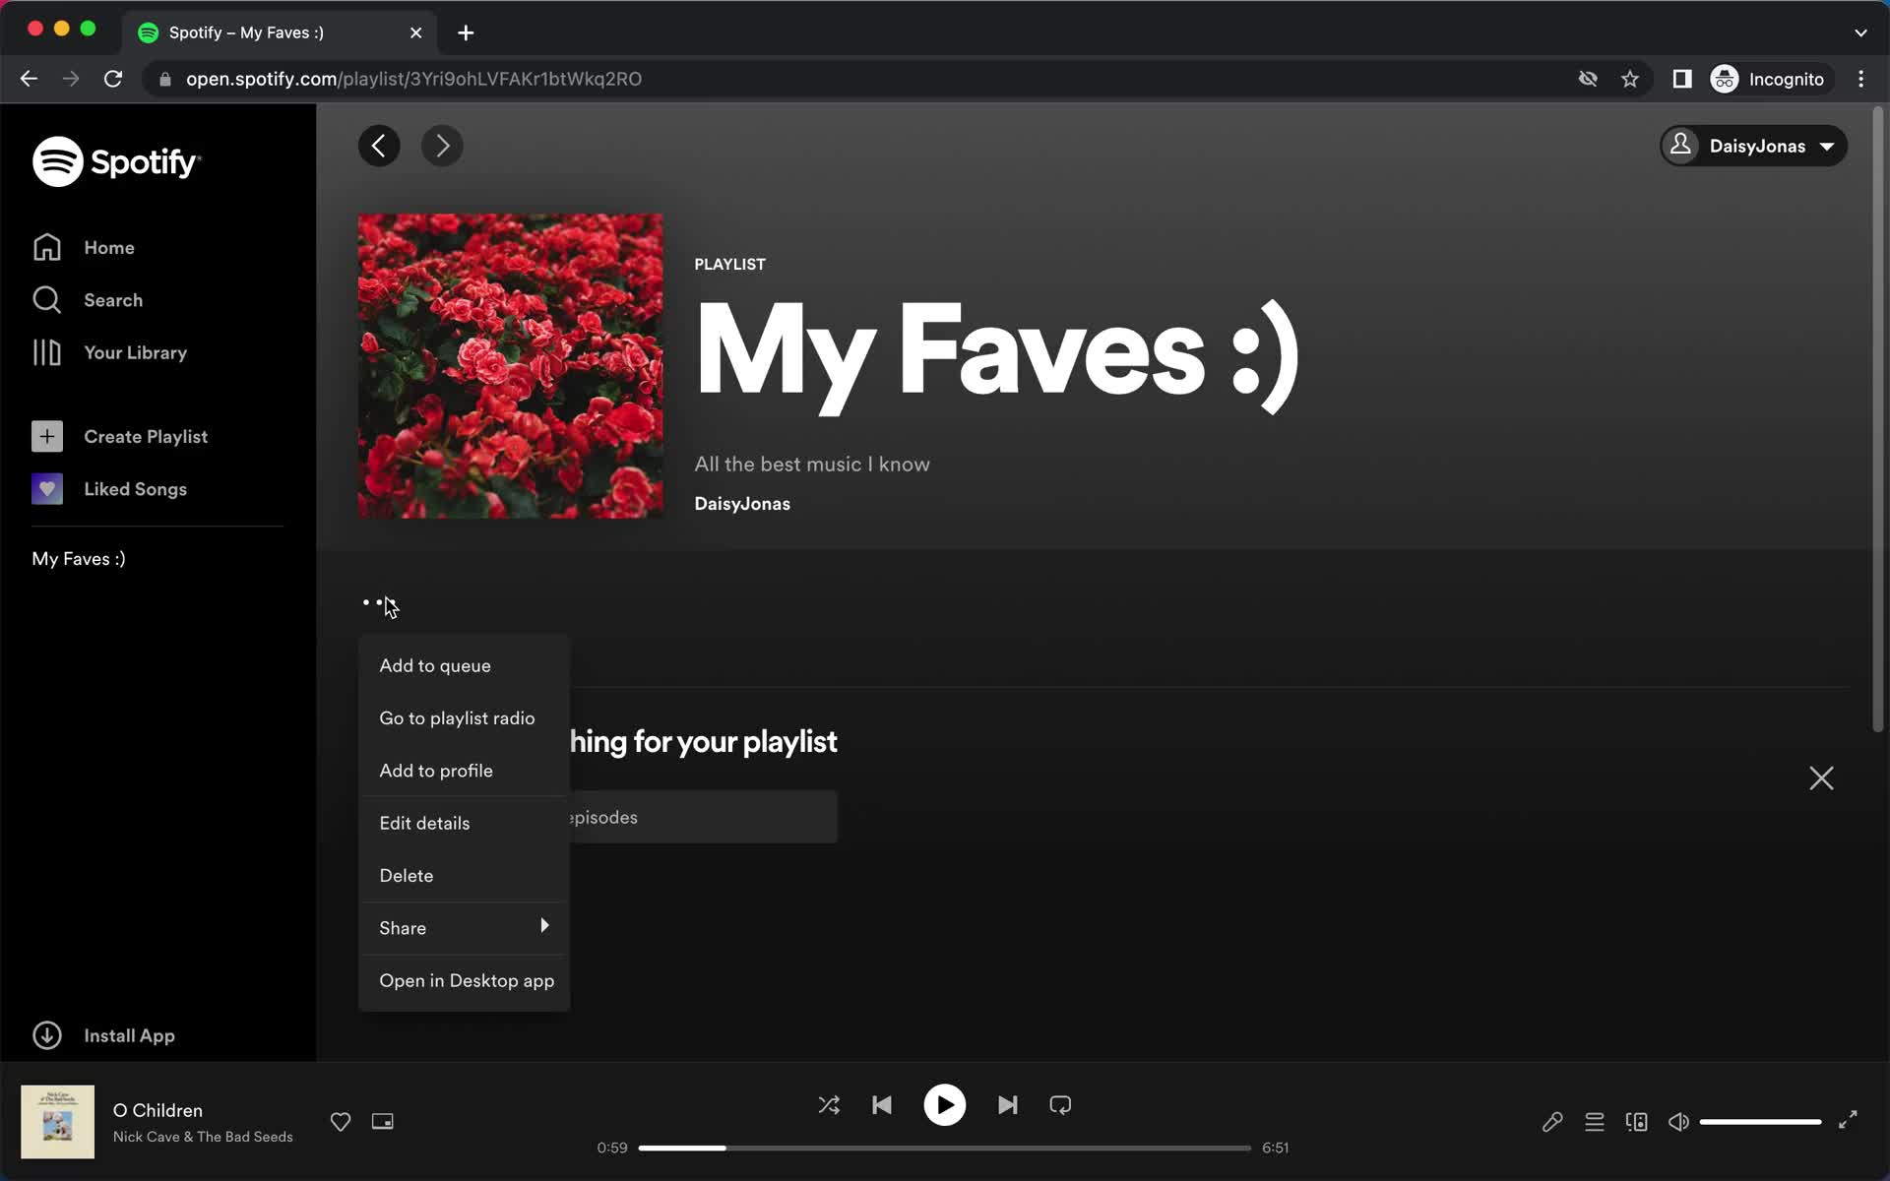The height and width of the screenshot is (1181, 1890).
Task: Expand navigation forward arrow
Action: pyautogui.click(x=441, y=146)
